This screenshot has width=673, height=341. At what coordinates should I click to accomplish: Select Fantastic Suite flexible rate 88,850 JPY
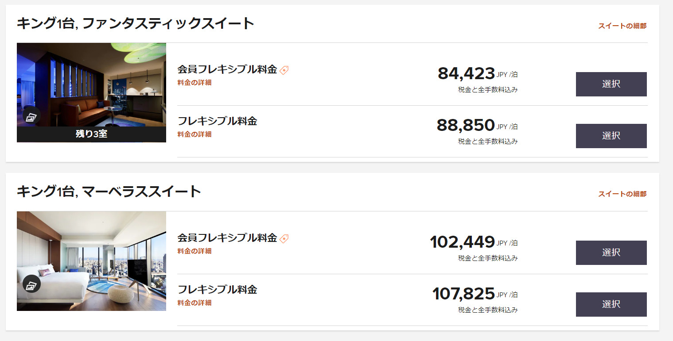[611, 136]
